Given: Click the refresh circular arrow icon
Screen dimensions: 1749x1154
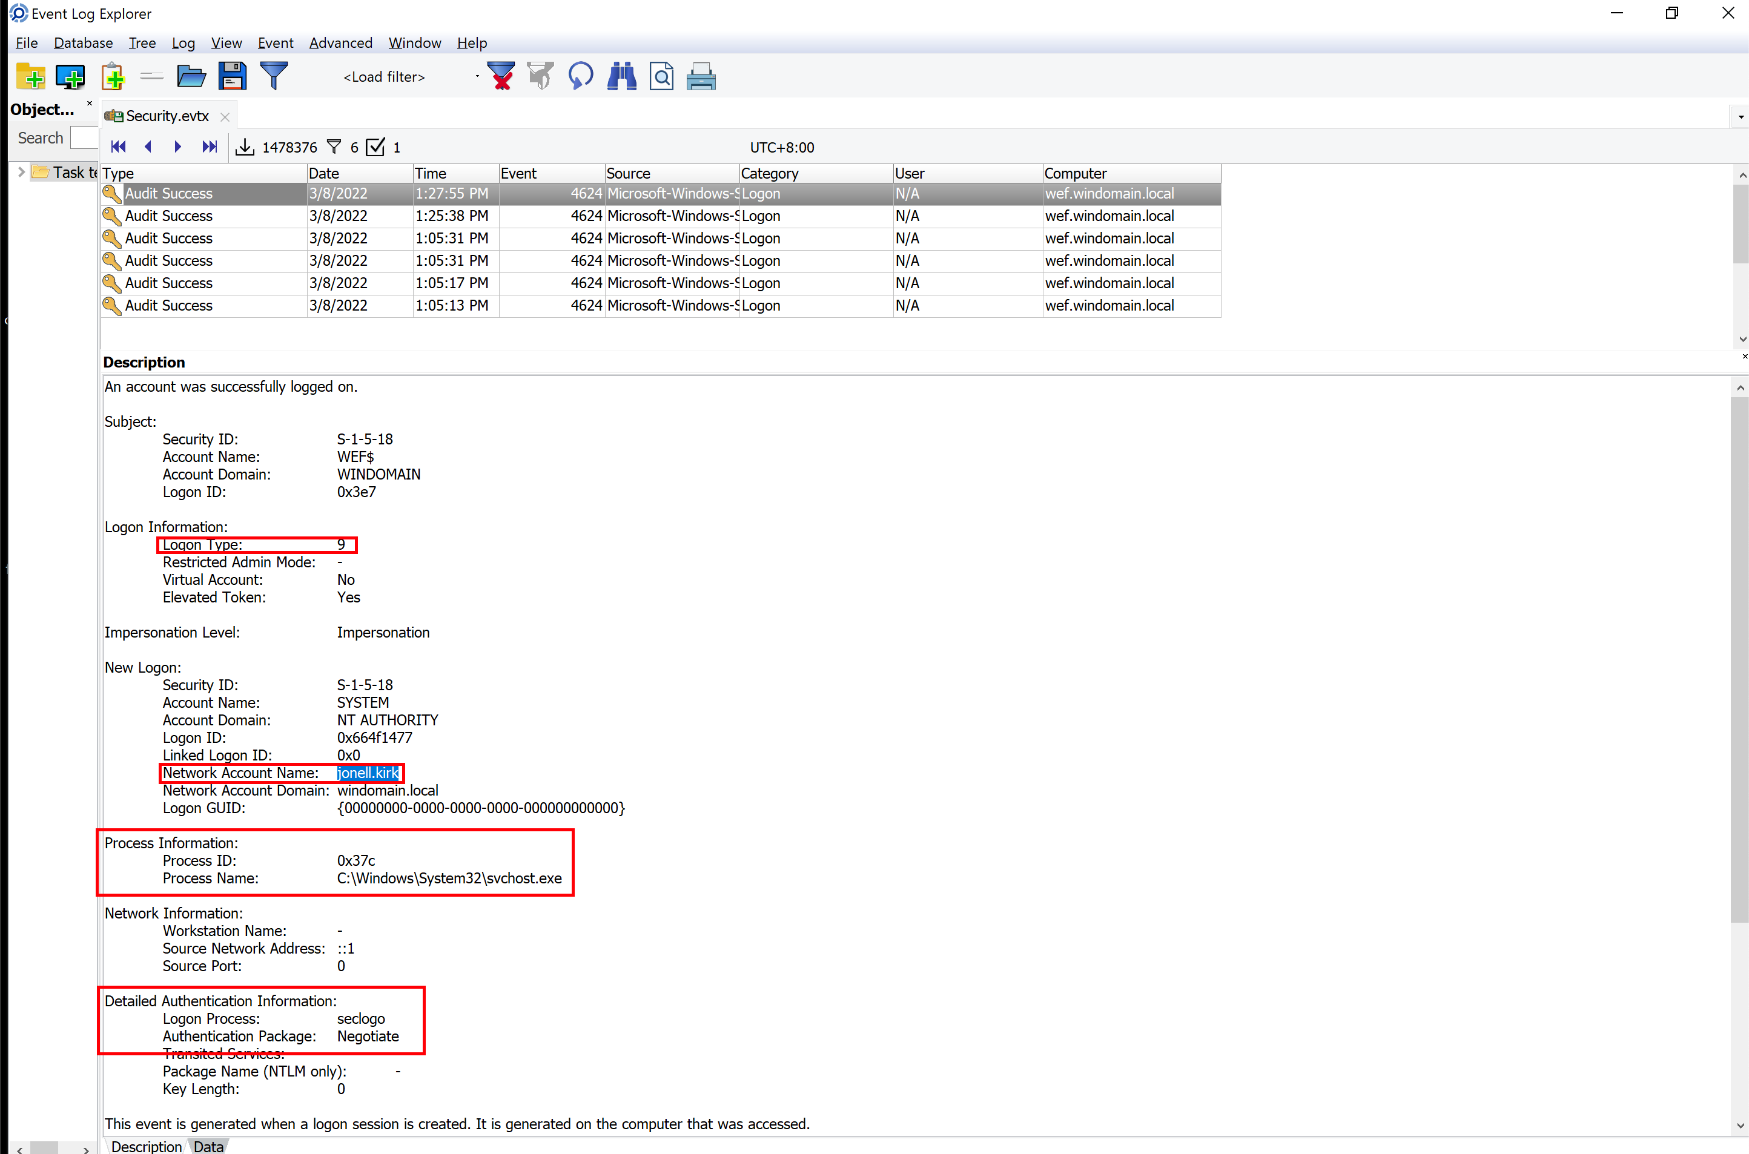Looking at the screenshot, I should [581, 76].
